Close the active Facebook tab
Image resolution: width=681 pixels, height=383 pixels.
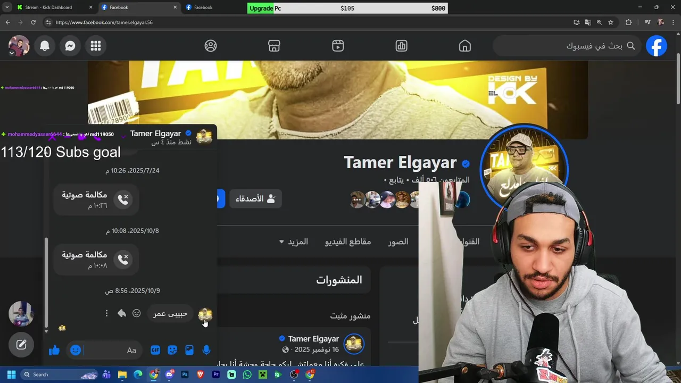[x=176, y=7]
